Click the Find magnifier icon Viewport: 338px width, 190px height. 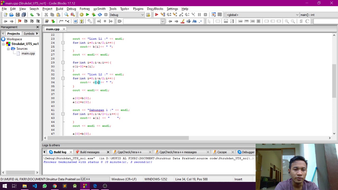point(66,15)
